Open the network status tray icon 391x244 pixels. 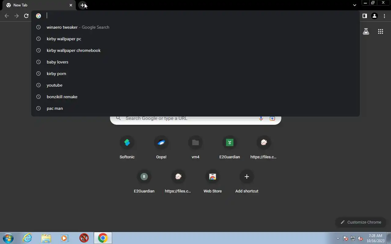click(353, 238)
